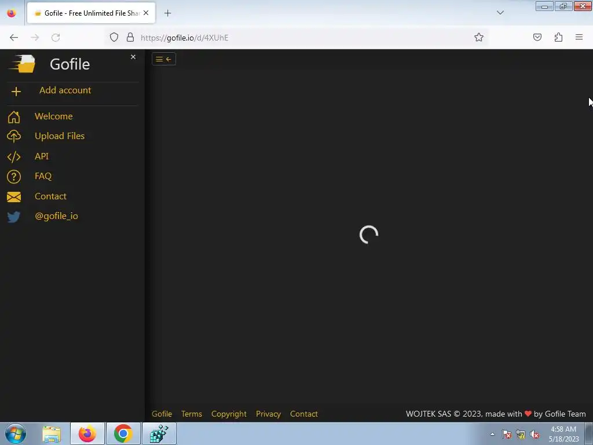Click the API code brackets icon
Screen dimensions: 593x445
tap(14, 156)
